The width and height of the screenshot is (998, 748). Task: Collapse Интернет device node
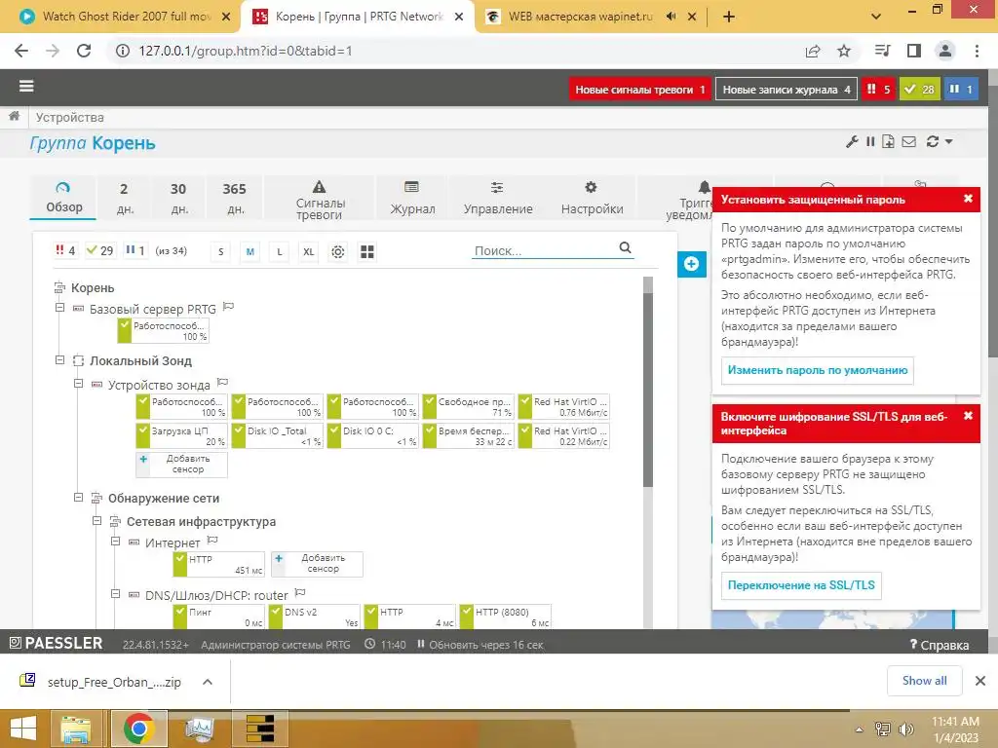(x=115, y=542)
